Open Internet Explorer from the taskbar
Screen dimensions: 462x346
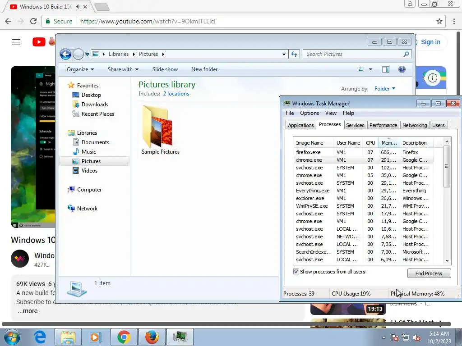40,337
